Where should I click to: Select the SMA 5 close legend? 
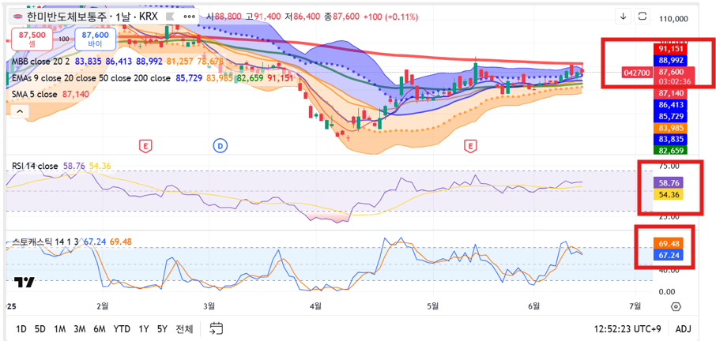35,95
